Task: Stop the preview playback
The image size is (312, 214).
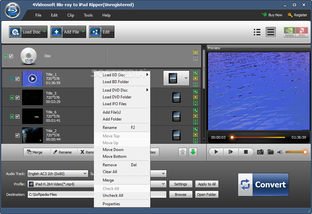Action: click(246, 152)
